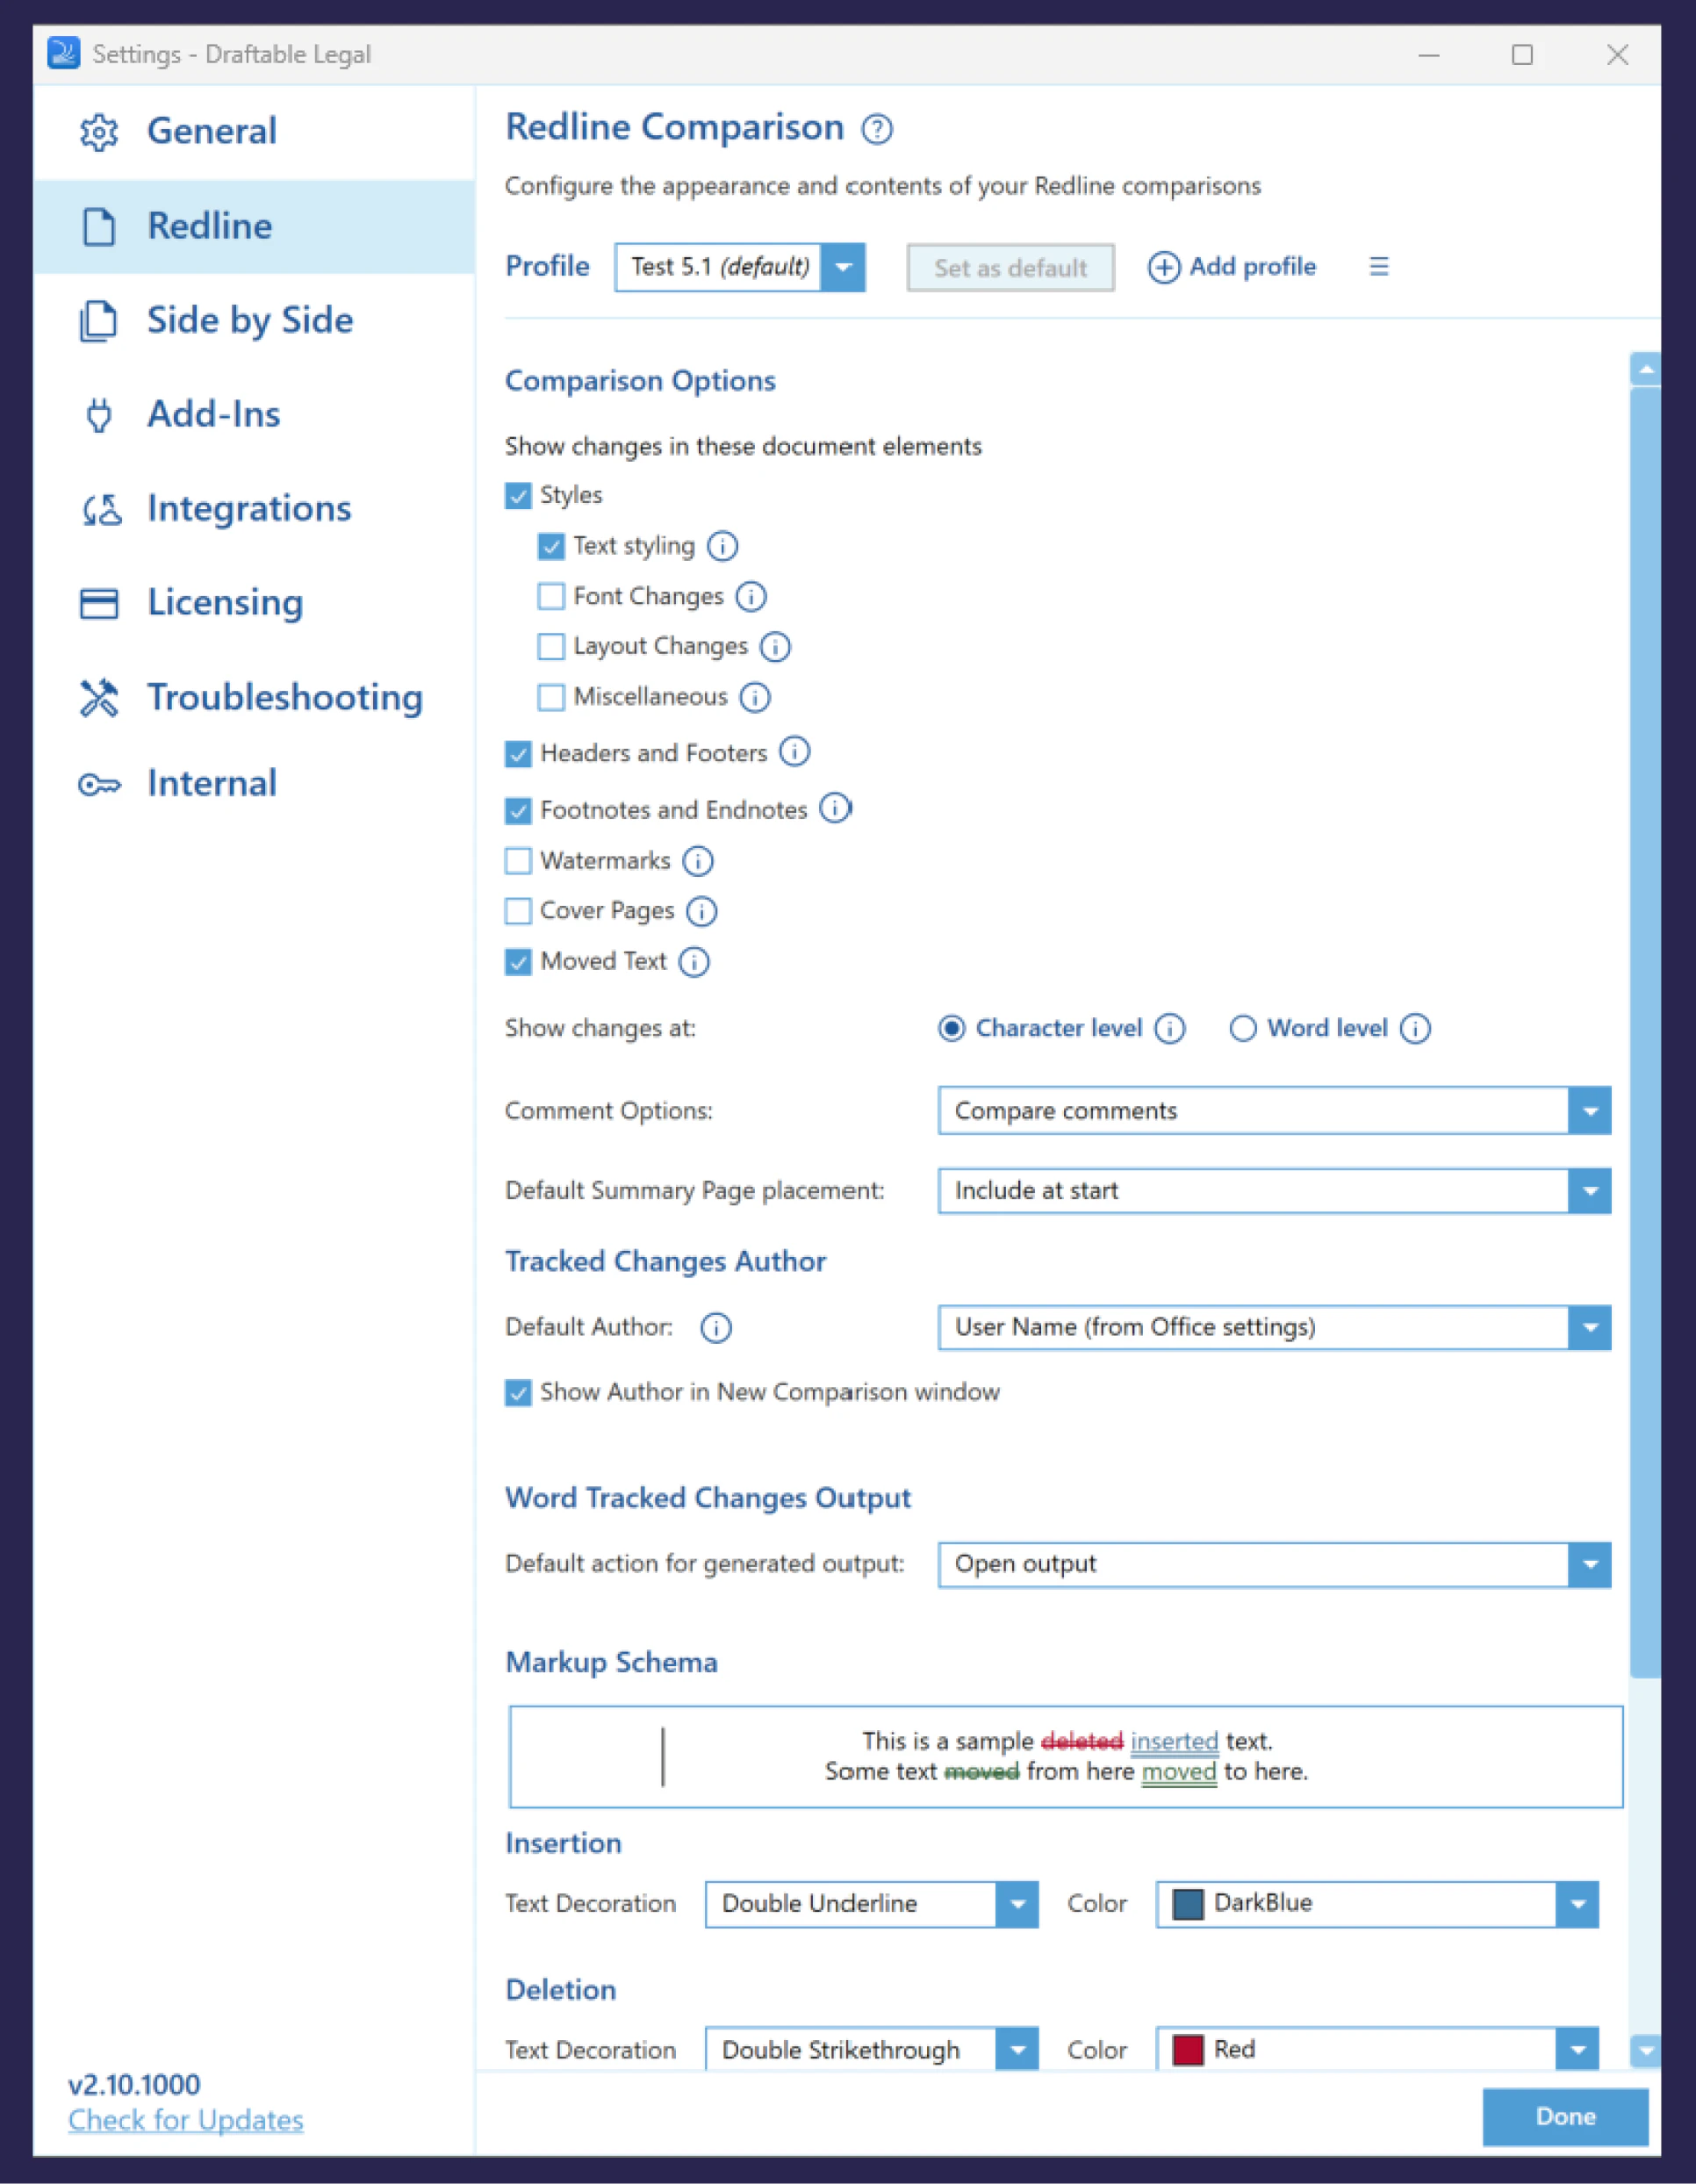Uncheck Moved Text option

point(518,961)
